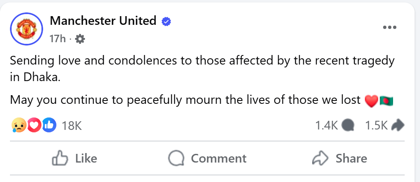Open the 17h timestamp link
Screen dimensions: 420x182
(58, 39)
